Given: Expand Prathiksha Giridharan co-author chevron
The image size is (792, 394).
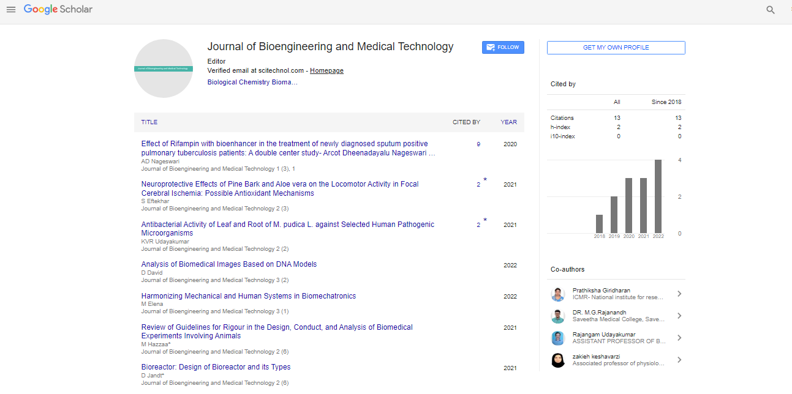Looking at the screenshot, I should [679, 294].
